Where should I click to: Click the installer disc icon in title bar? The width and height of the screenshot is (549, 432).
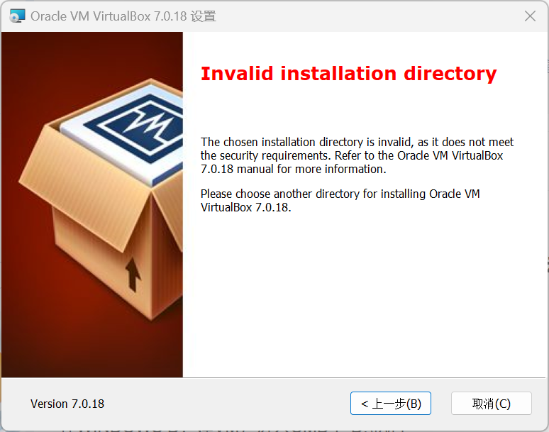(x=17, y=16)
